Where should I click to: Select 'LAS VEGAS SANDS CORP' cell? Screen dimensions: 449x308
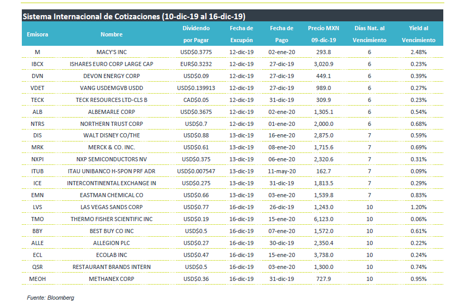[111, 208]
